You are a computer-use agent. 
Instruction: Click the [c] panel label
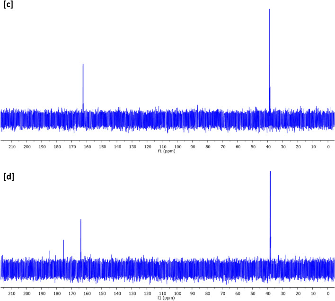pos(8,8)
